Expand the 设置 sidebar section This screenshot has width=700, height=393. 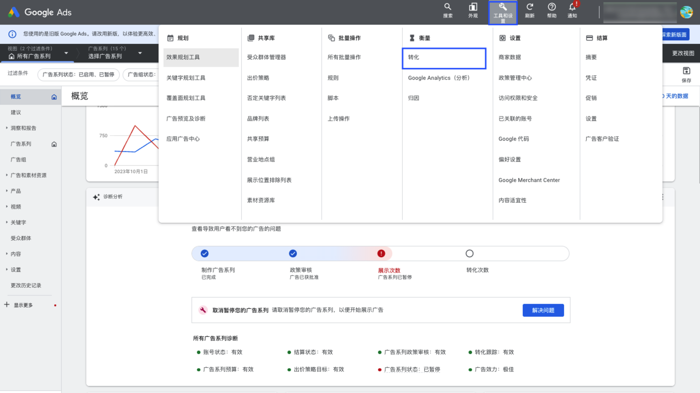click(x=7, y=270)
